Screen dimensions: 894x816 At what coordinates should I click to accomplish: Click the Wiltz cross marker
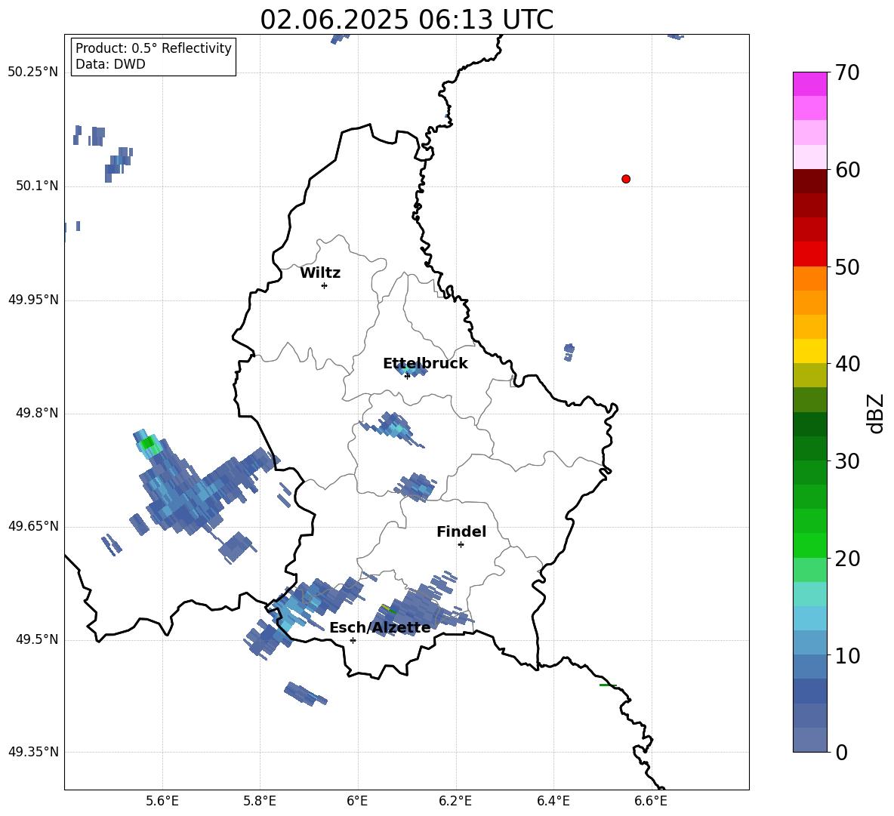point(324,285)
